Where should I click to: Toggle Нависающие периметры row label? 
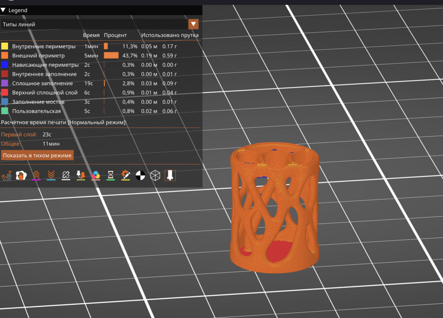pos(45,65)
